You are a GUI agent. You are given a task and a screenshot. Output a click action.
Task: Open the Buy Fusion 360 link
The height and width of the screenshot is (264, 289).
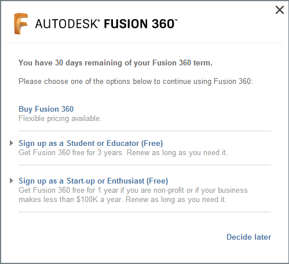[46, 109]
